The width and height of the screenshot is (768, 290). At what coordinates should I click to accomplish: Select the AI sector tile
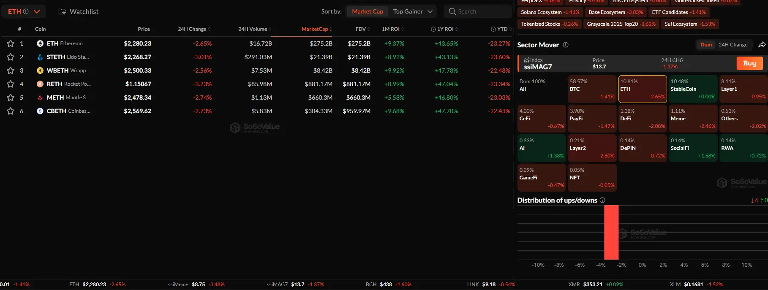coord(542,148)
